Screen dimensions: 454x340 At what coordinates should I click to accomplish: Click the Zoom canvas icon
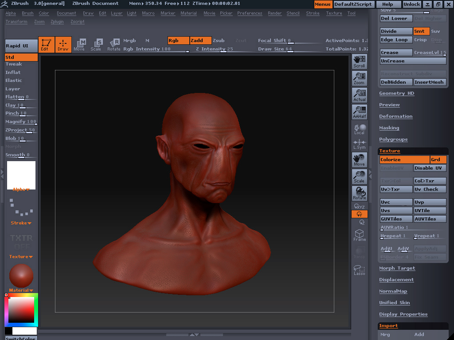click(x=359, y=78)
